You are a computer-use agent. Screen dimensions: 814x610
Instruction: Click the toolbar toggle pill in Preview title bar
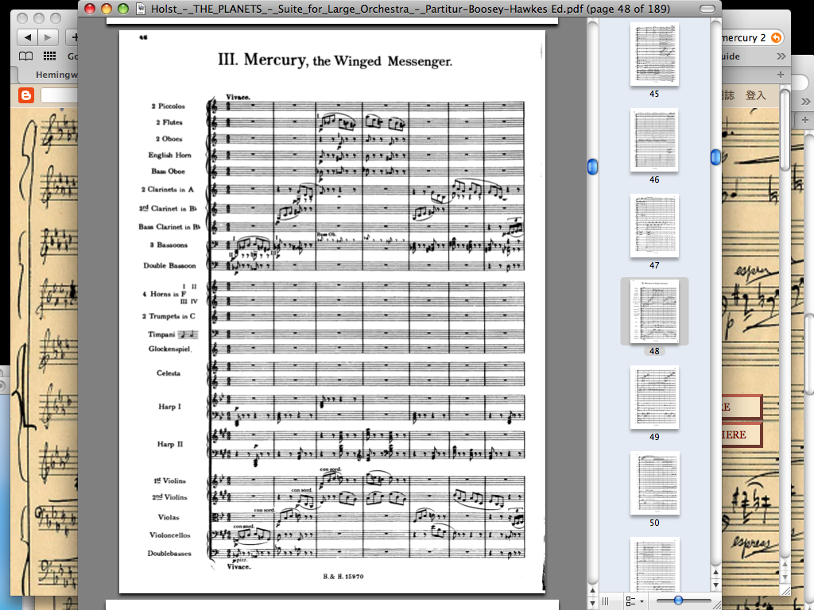(707, 9)
